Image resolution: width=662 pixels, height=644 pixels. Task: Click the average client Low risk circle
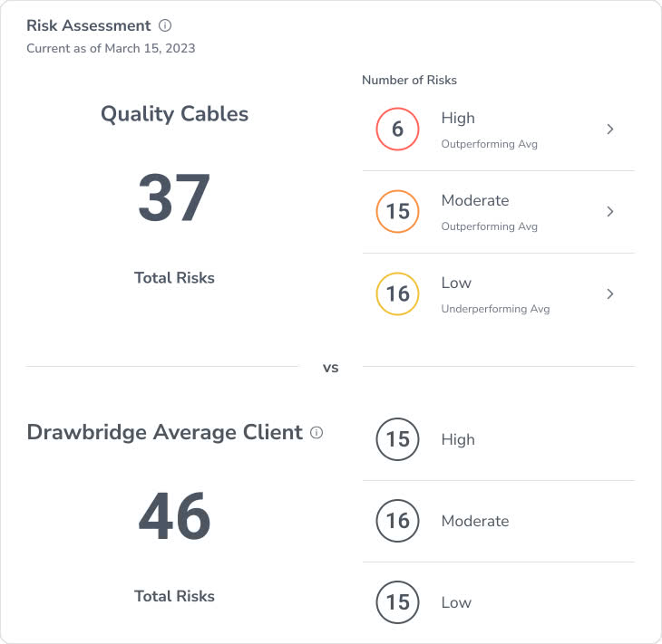[397, 602]
